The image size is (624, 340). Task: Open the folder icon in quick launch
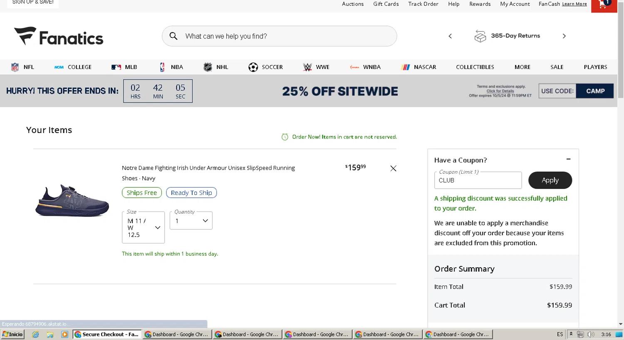(50, 334)
